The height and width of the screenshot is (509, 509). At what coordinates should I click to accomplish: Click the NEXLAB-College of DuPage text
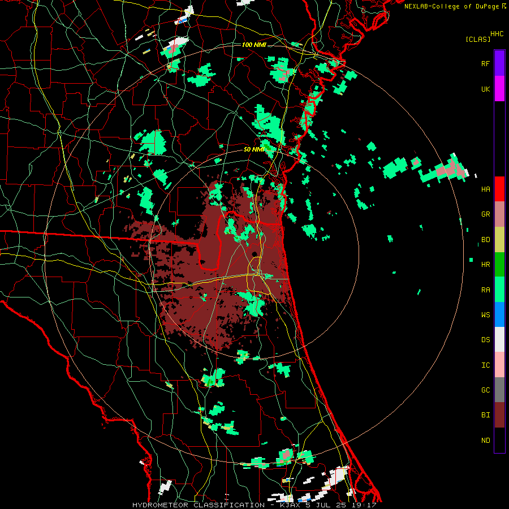[451, 6]
